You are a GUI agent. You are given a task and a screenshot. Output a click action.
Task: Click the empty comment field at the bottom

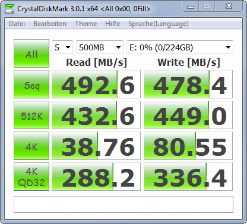[x=123, y=204]
